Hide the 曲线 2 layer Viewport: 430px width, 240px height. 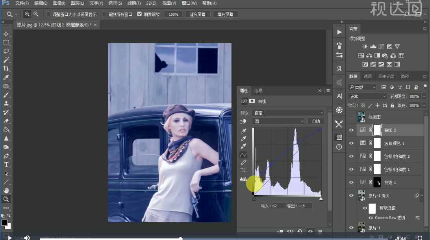click(x=351, y=130)
